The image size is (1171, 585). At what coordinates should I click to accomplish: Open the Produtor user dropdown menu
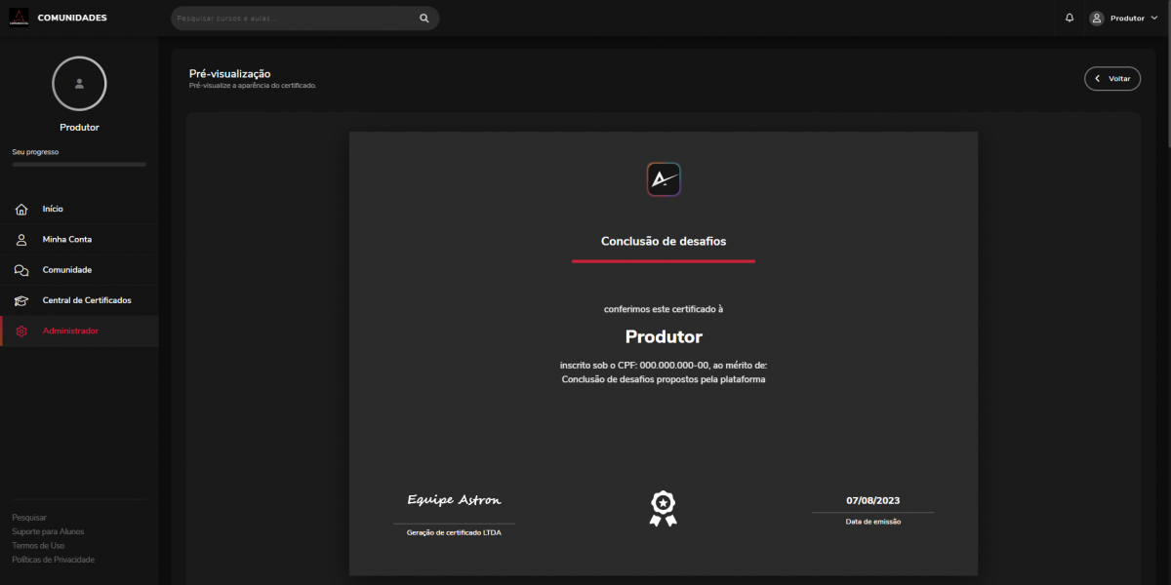1125,19
